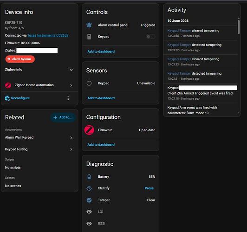Open the three-dot menu beside Reconfigure

tap(68, 98)
